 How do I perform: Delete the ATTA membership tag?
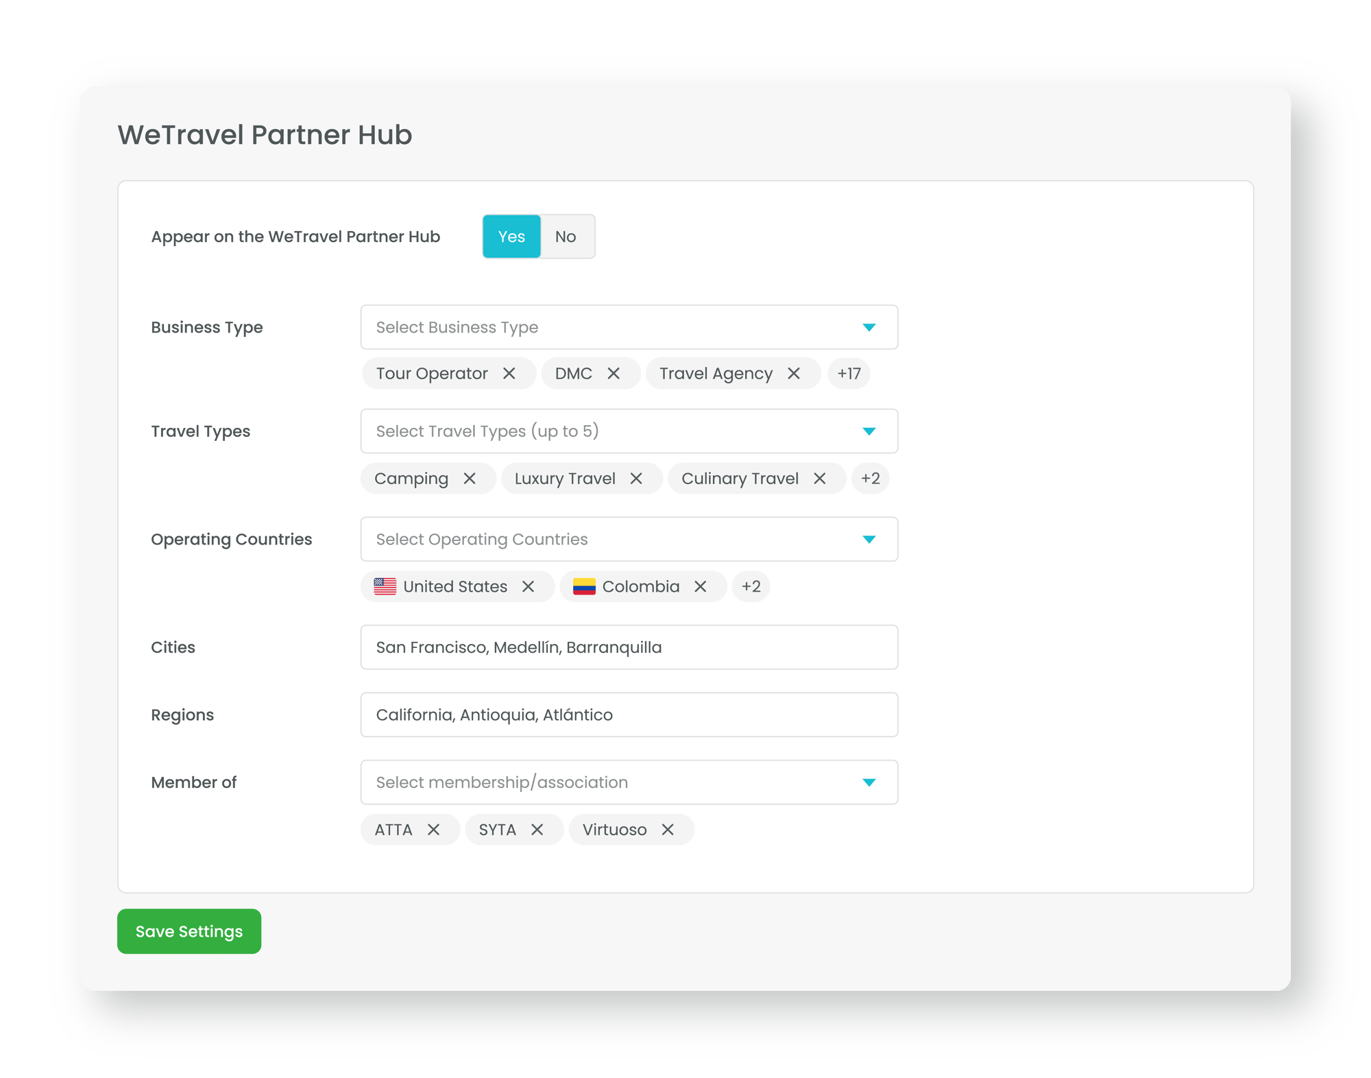433,830
